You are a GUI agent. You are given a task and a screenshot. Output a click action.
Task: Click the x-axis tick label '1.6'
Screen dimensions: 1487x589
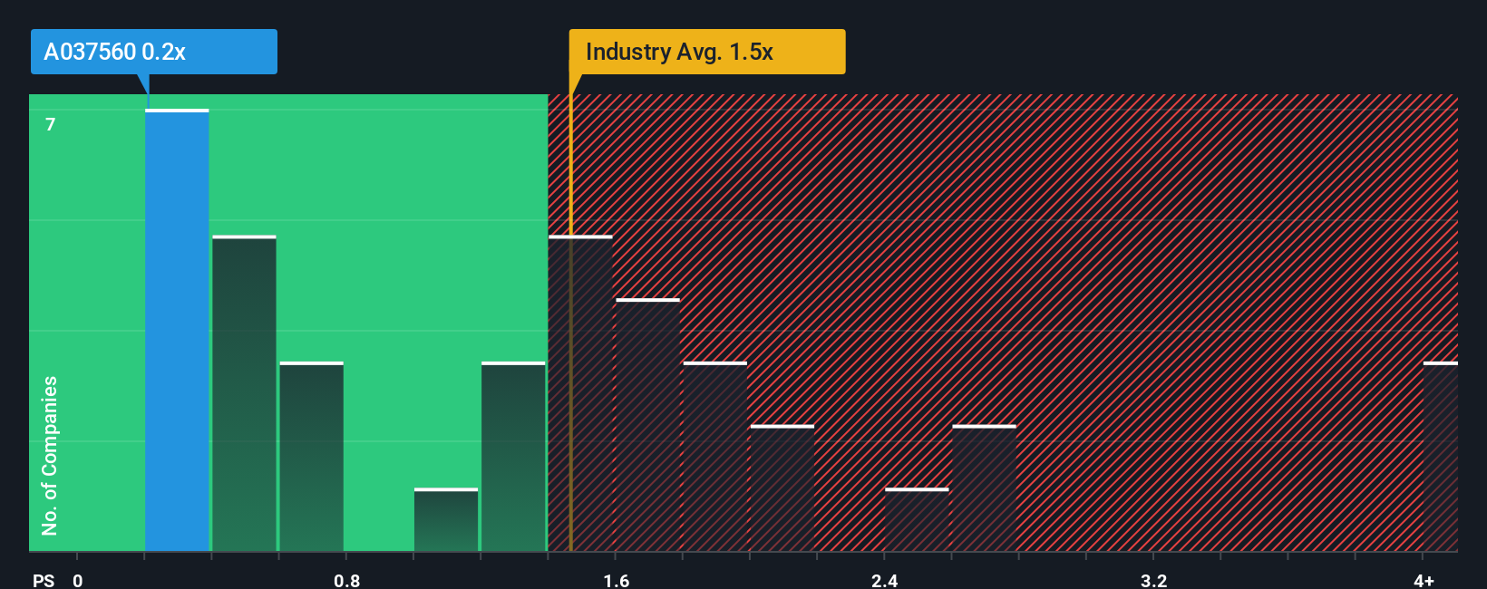tap(616, 580)
